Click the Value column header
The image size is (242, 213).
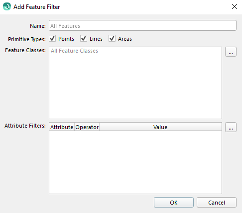point(160,127)
